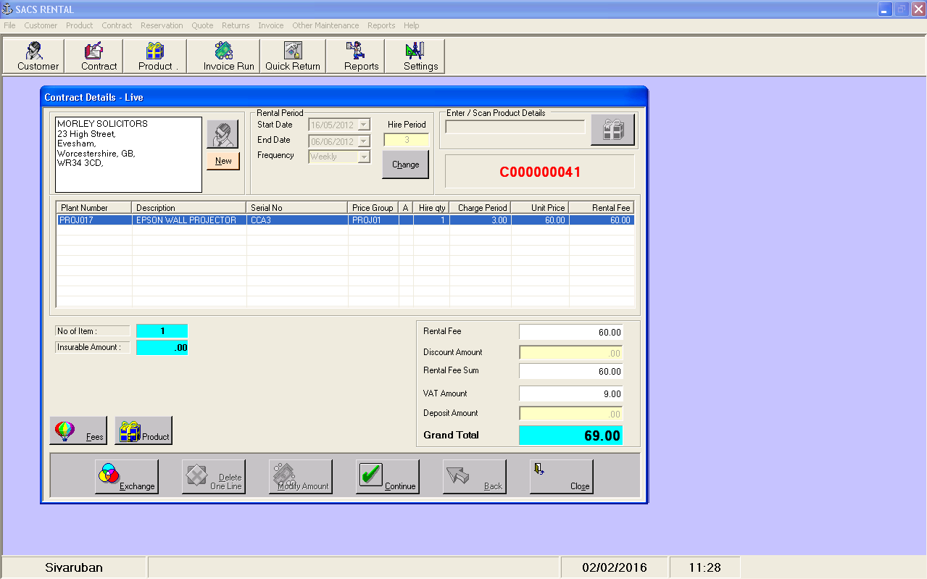Click the PROJ01 price group cell
927x579 pixels.
[373, 220]
